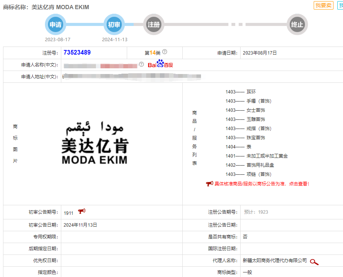Viewport: 343px width, 277px height.
Task: Search agent with red magnifier icon
Action: click(314, 262)
